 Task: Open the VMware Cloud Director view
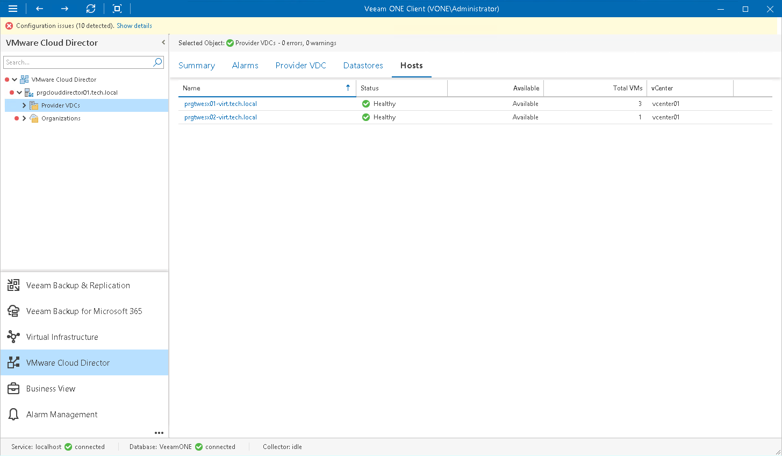tap(84, 363)
